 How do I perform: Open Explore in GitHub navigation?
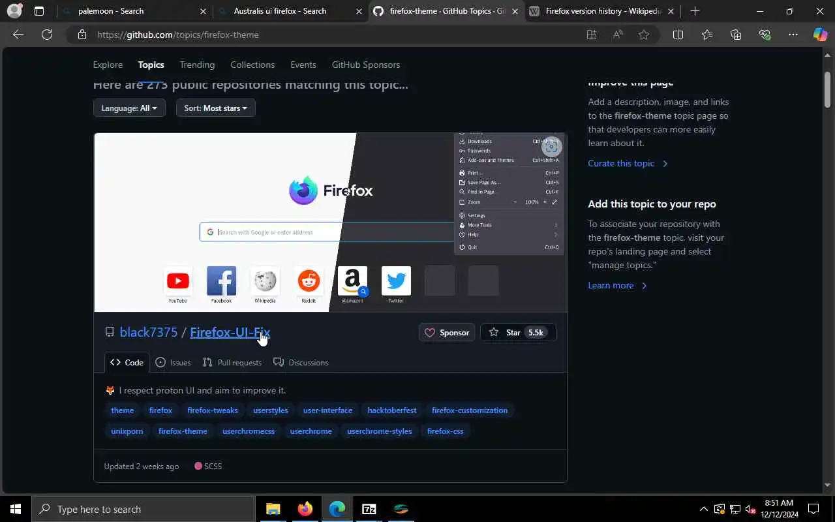pyautogui.click(x=108, y=65)
